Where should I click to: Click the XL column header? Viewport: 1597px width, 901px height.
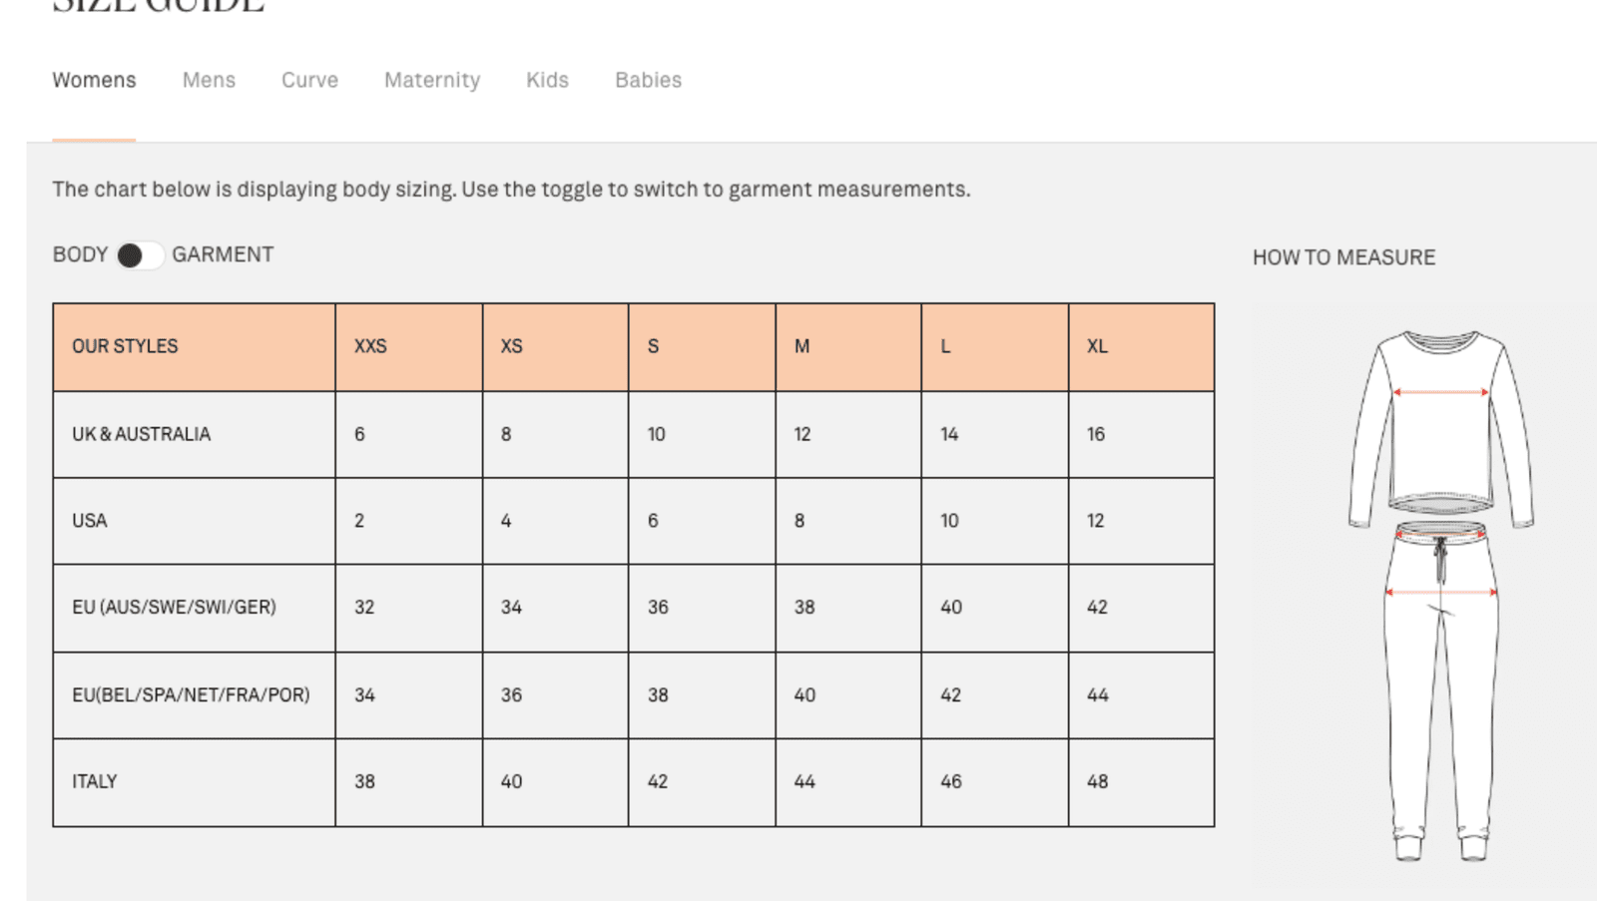point(1097,346)
